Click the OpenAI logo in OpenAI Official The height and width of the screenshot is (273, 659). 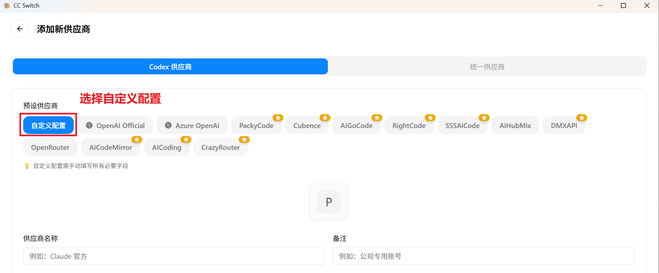89,125
